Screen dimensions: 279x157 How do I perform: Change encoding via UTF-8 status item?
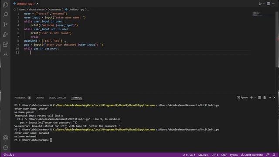coord(215,155)
